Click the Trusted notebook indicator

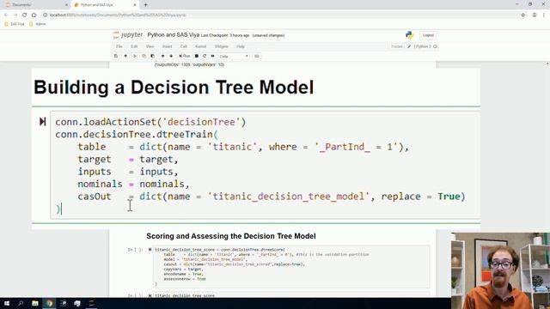coord(397,46)
